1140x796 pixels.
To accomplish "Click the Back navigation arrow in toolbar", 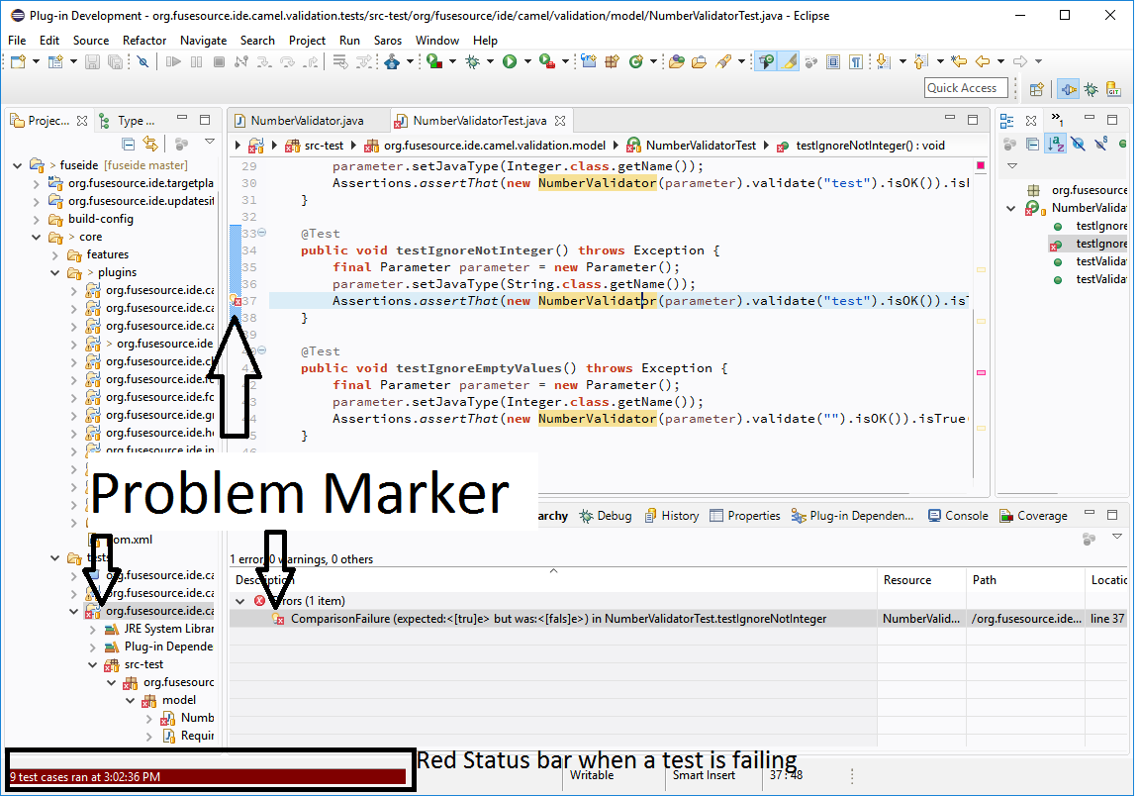I will click(983, 61).
